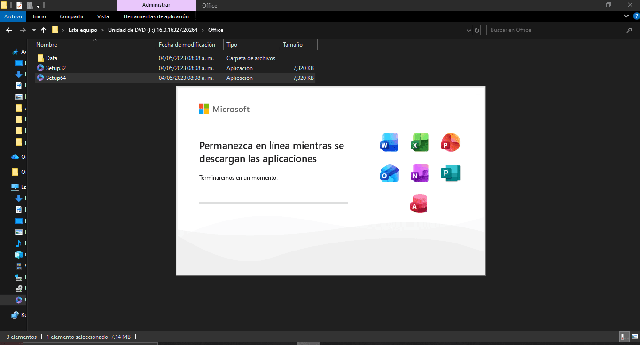This screenshot has height=345, width=640.
Task: Switch to the Inicio tab
Action: click(x=39, y=16)
